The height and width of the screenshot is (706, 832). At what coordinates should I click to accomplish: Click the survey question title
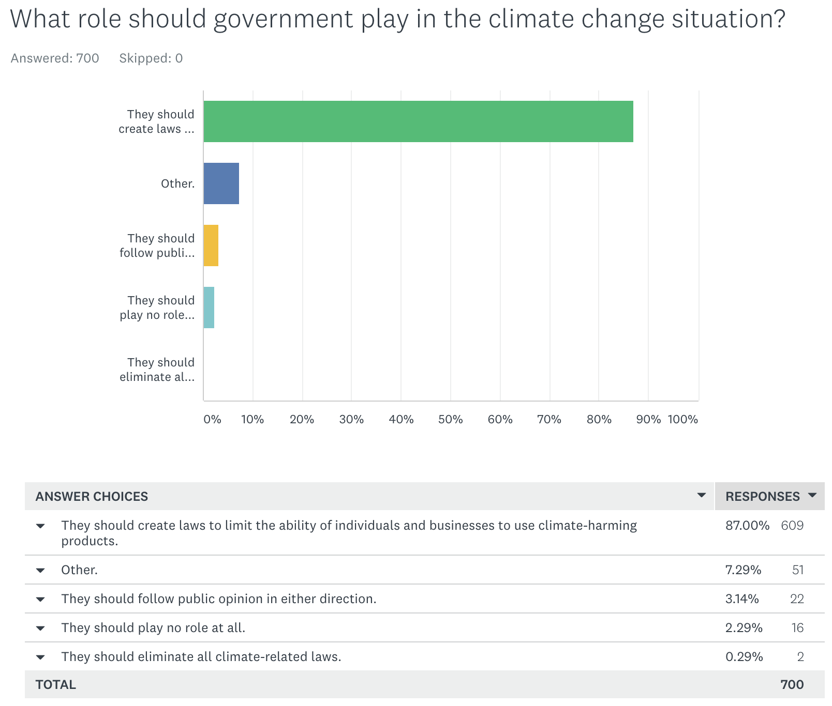point(397,19)
